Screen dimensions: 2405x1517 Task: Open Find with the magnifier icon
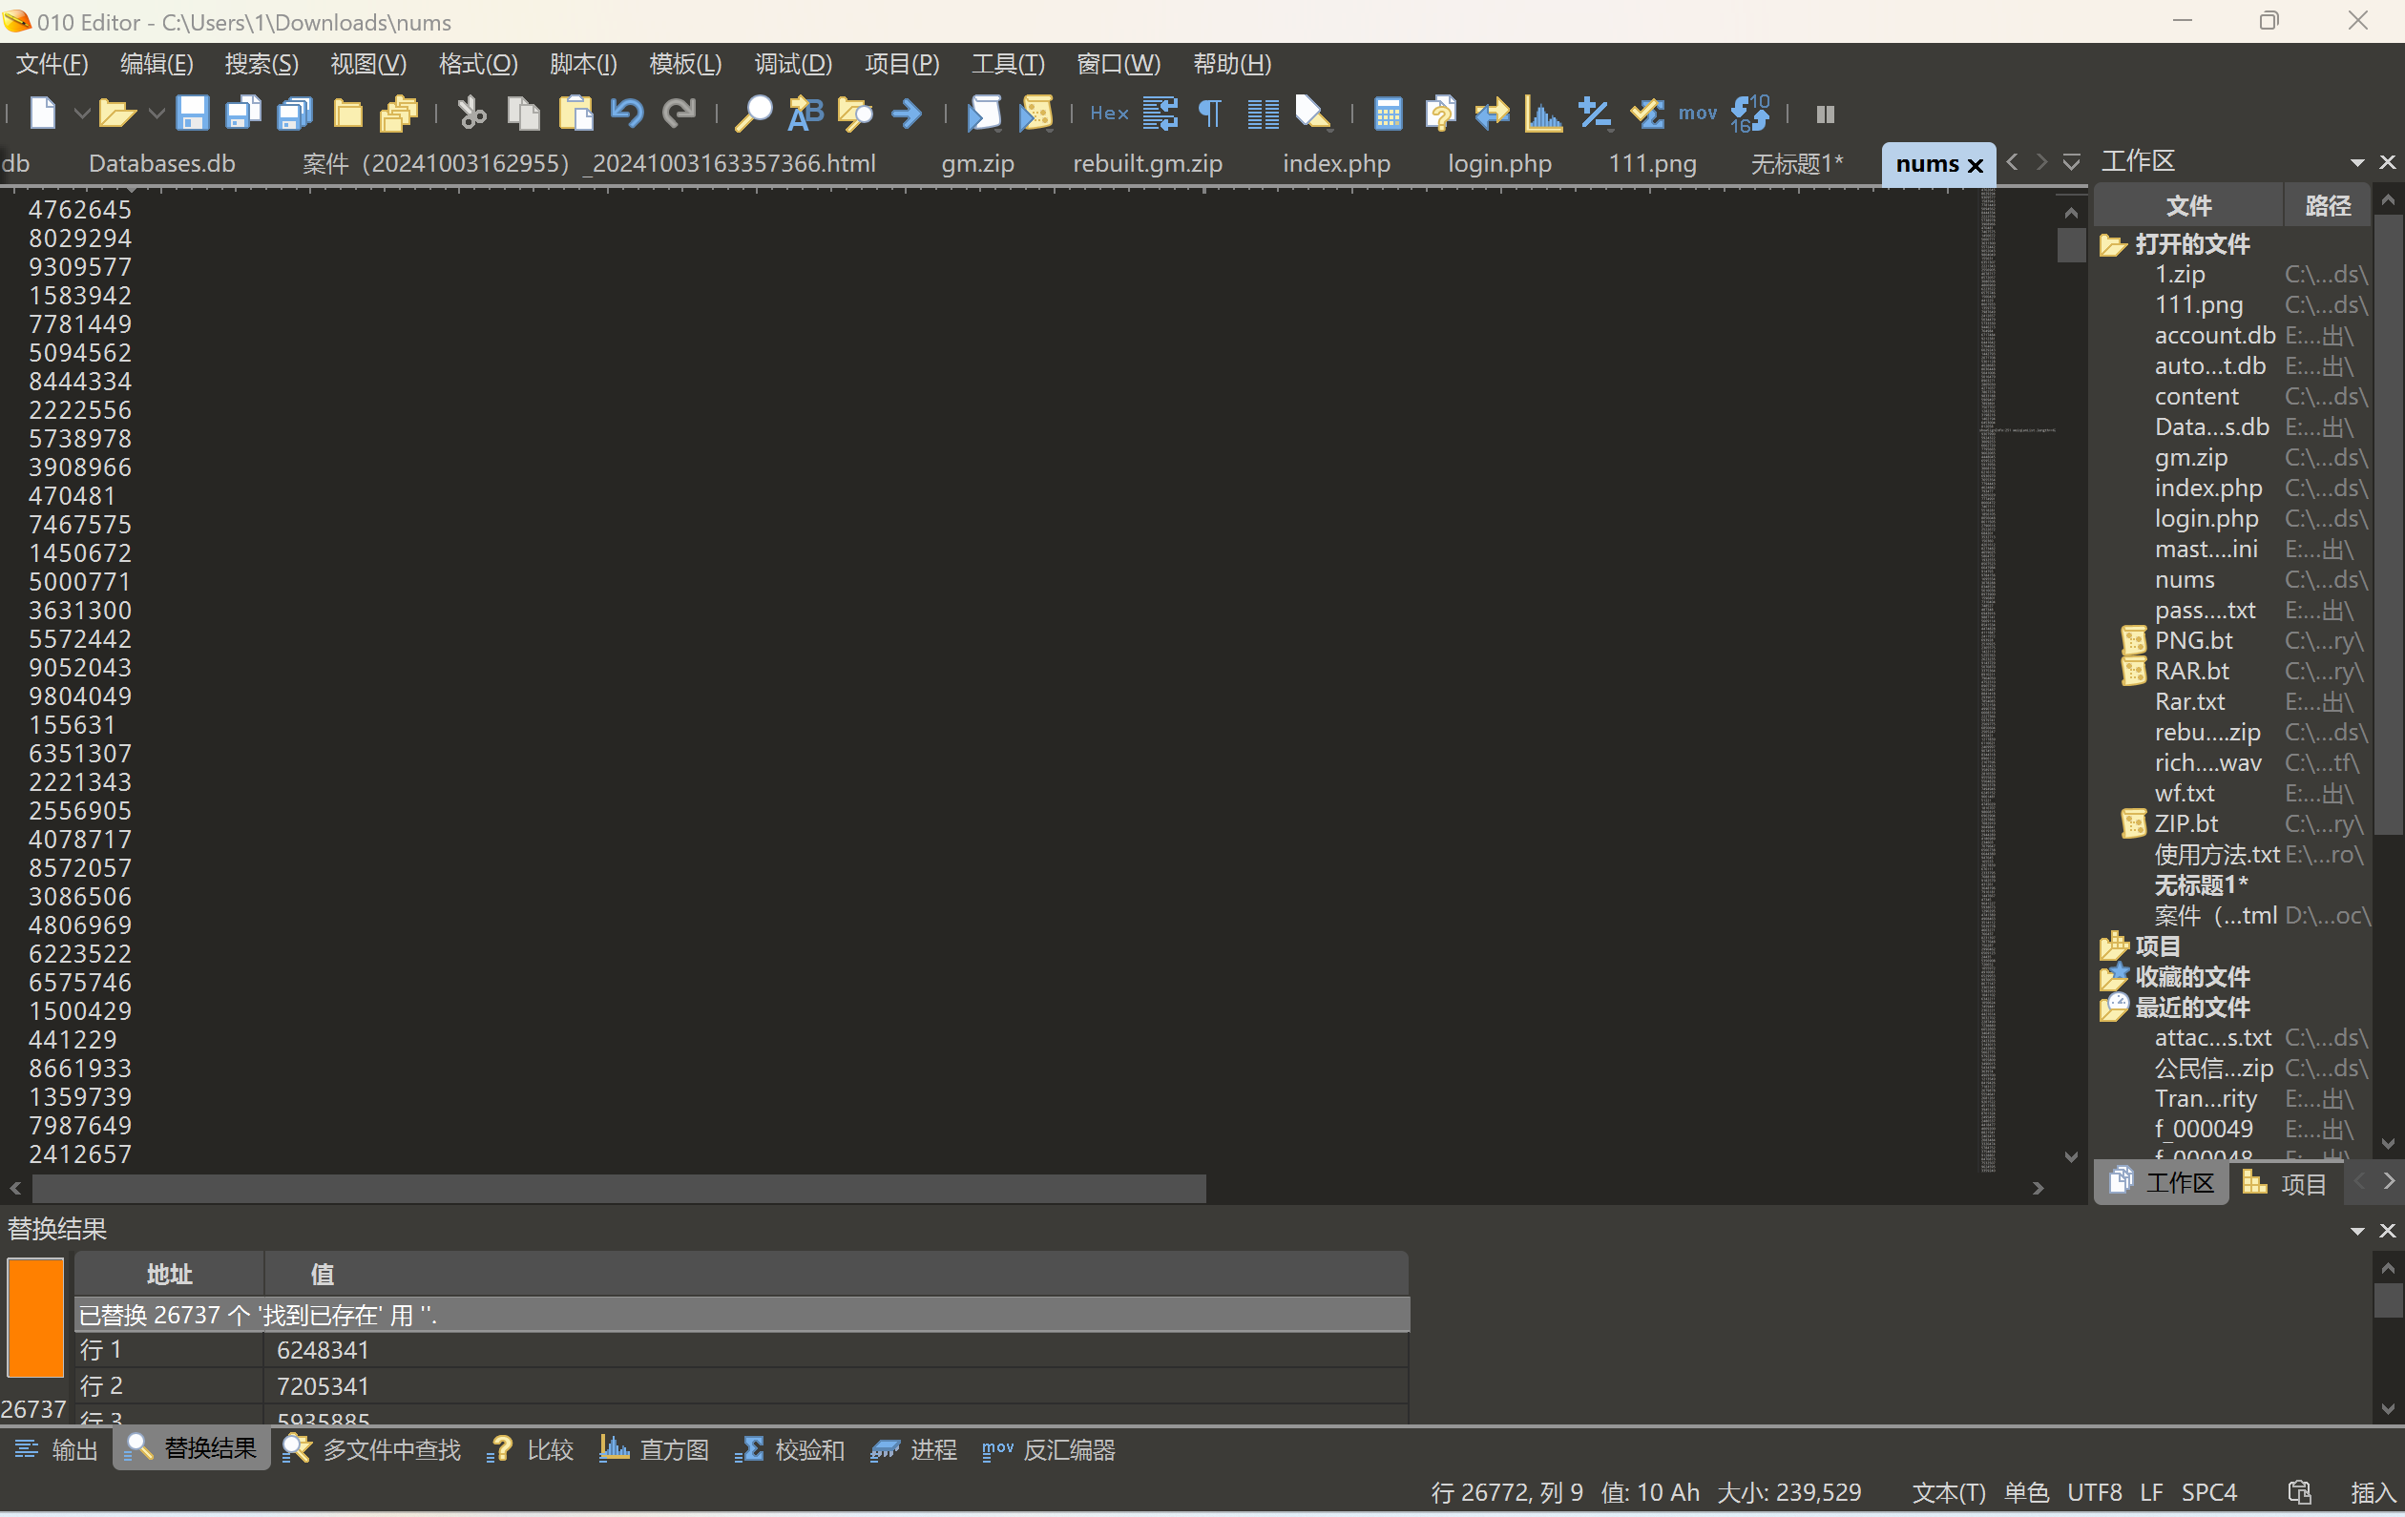(x=753, y=114)
